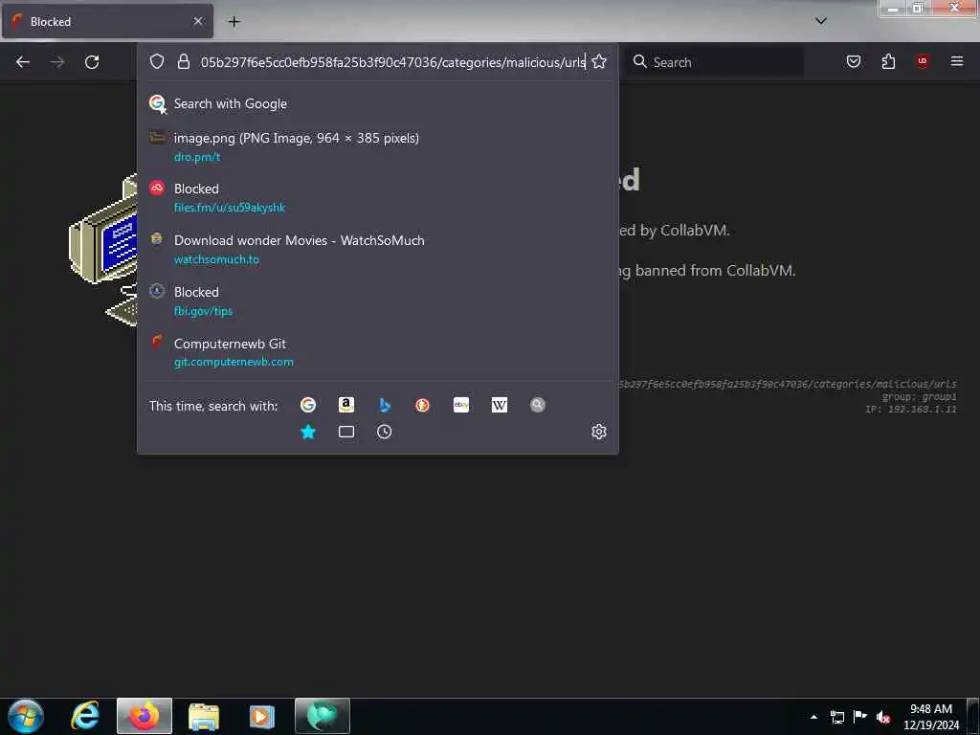The width and height of the screenshot is (980, 735).
Task: Open Action Center flag icon
Action: click(x=860, y=717)
